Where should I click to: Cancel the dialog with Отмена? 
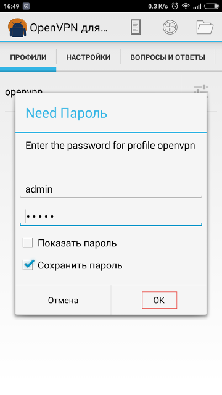pyautogui.click(x=63, y=300)
